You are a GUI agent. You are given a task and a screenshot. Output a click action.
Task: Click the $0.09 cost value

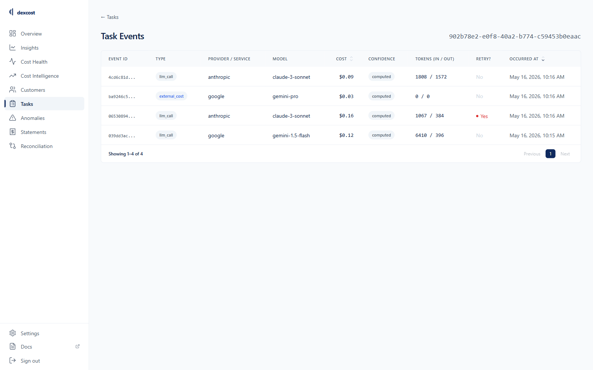(x=346, y=77)
